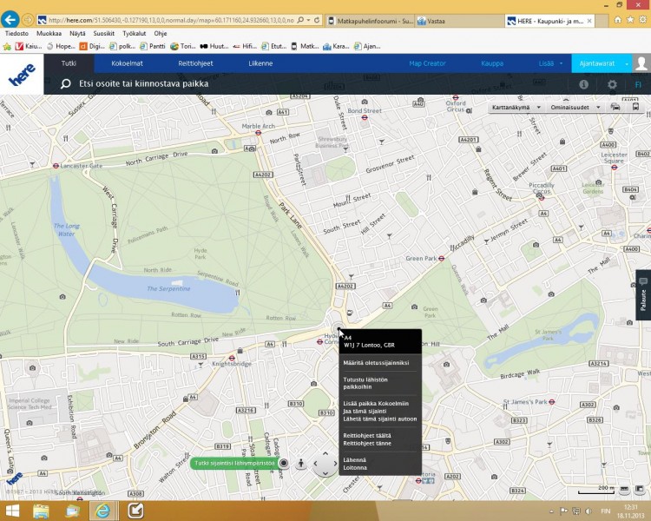Click the Map Creator link
The width and height of the screenshot is (651, 521).
[x=427, y=63]
